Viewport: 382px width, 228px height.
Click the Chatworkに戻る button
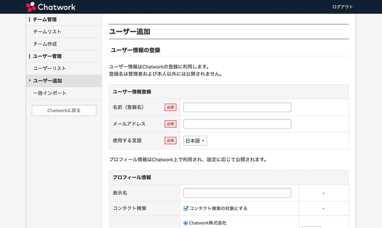[x=64, y=110]
